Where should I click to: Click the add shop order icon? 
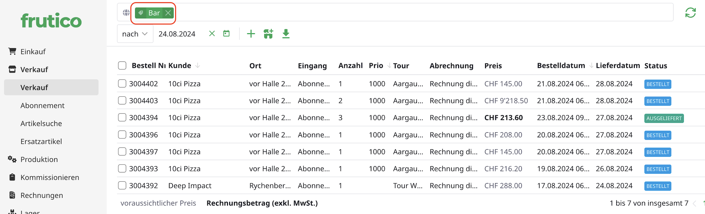pos(268,34)
